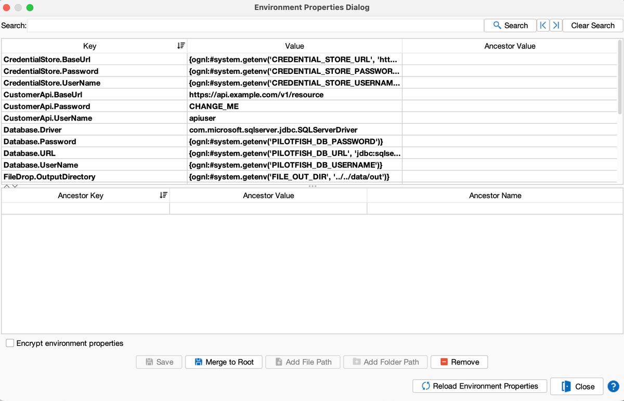The image size is (624, 401).
Task: Click lower table Ancestor Value column header
Action: pyautogui.click(x=268, y=196)
